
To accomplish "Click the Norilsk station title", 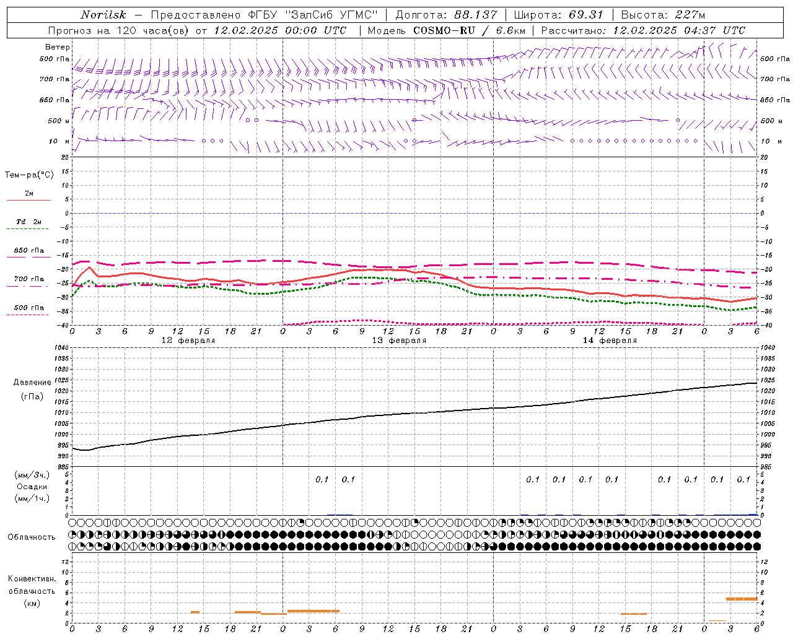I will (x=103, y=15).
